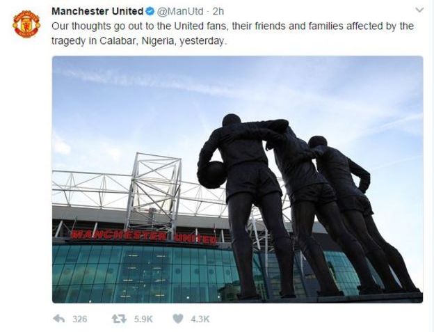
Task: Click the middle statue figure in photo
Action: tap(310, 205)
